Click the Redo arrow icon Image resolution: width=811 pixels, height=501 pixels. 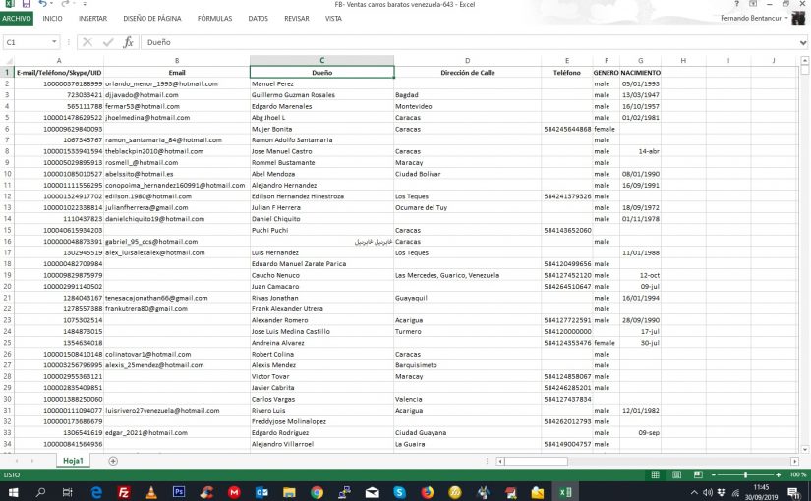[64, 4]
